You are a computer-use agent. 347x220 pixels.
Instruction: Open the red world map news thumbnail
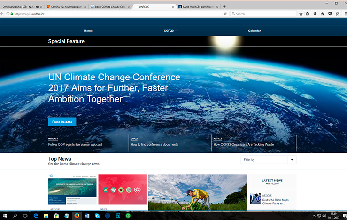coord(123,189)
